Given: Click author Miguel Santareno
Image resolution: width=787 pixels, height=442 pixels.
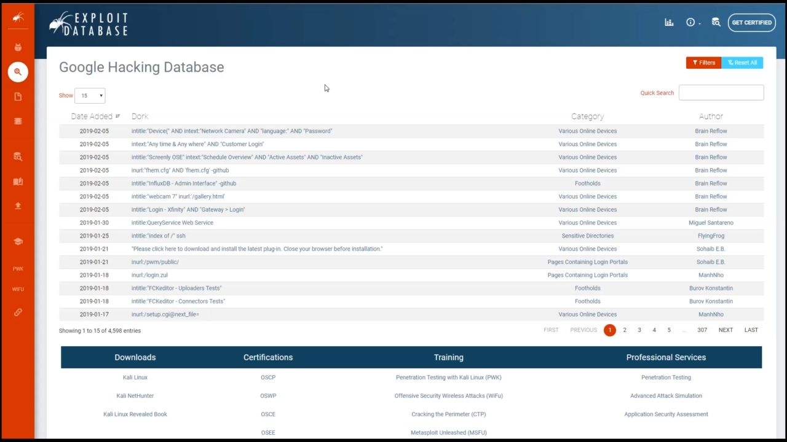Looking at the screenshot, I should [x=711, y=223].
